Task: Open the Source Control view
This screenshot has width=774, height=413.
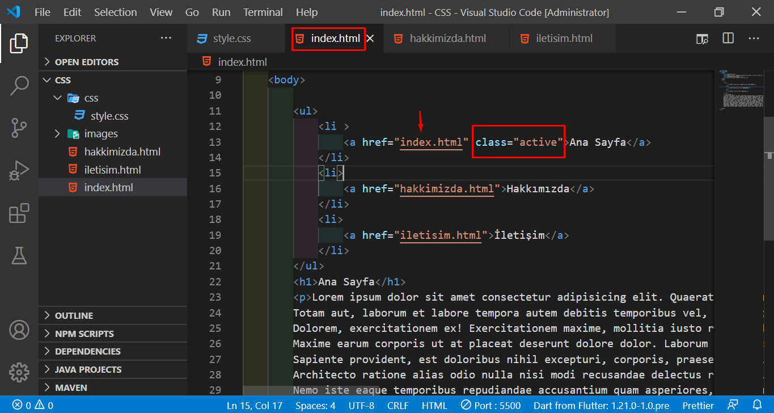Action: pyautogui.click(x=19, y=128)
